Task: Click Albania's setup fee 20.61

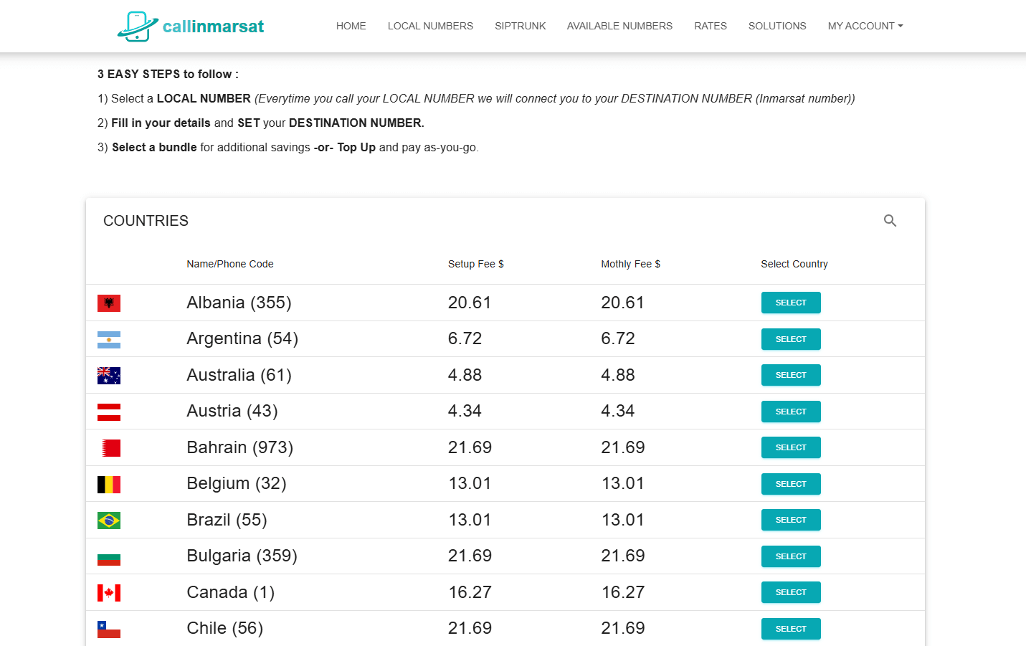Action: 470,303
